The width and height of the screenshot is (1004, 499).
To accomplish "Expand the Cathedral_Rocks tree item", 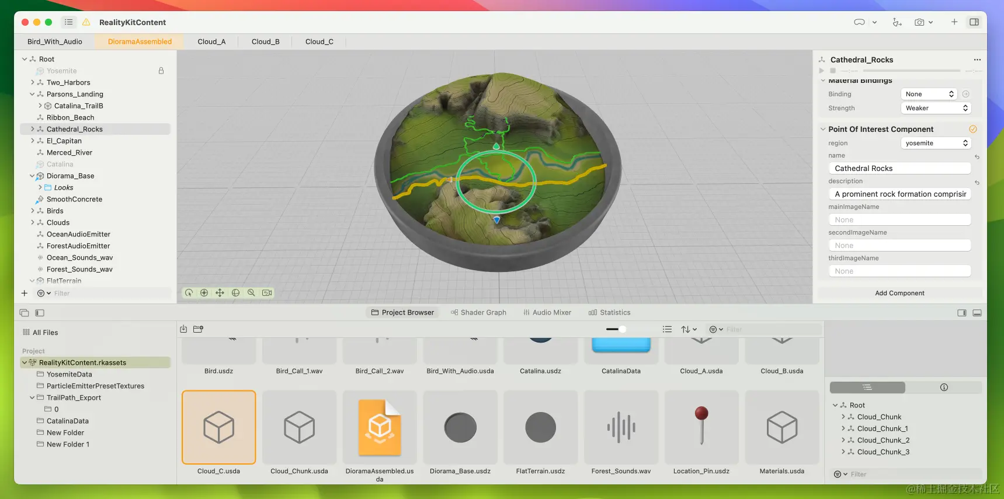I will coord(33,129).
